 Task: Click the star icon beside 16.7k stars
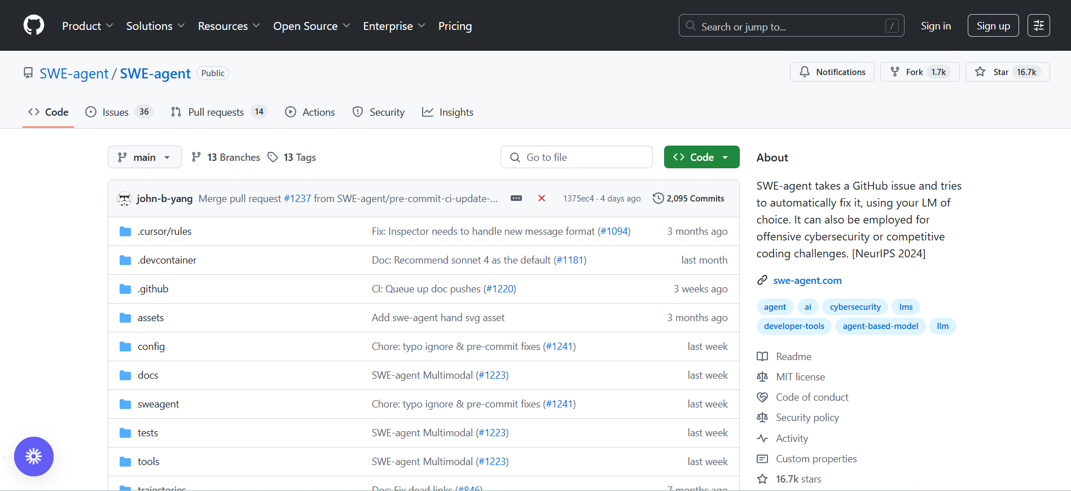click(762, 479)
